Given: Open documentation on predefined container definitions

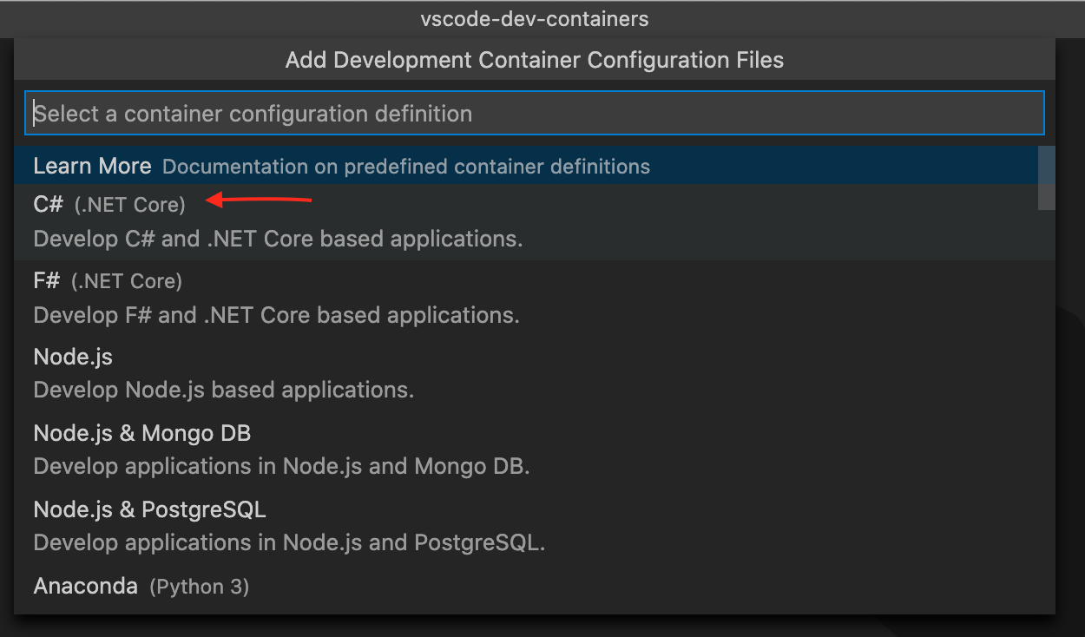Looking at the screenshot, I should coord(405,167).
